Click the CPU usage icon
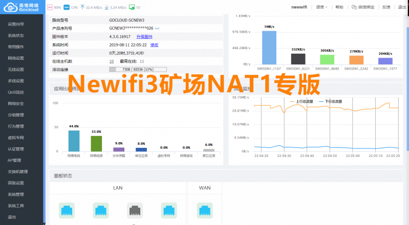Viewport: 409px width, 225px height. (50, 7)
